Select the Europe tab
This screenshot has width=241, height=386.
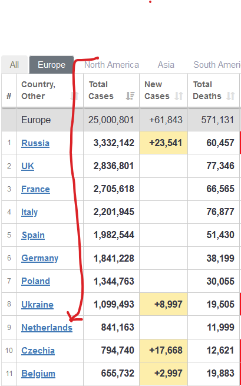pos(51,65)
